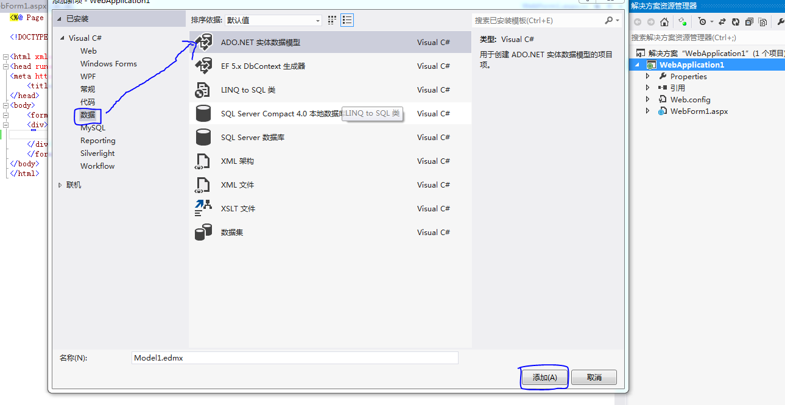
Task: Click the 取消 button
Action: click(x=594, y=378)
